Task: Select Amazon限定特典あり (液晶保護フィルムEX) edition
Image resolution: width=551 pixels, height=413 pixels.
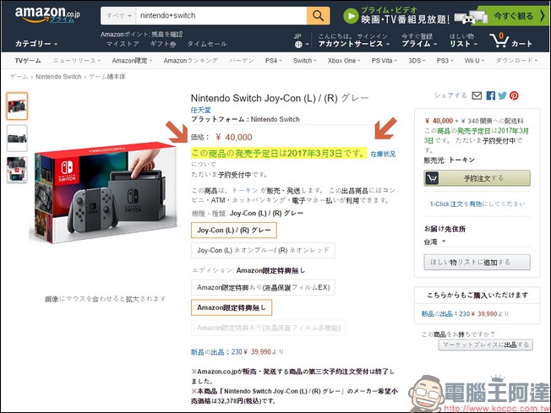Action: [x=263, y=288]
